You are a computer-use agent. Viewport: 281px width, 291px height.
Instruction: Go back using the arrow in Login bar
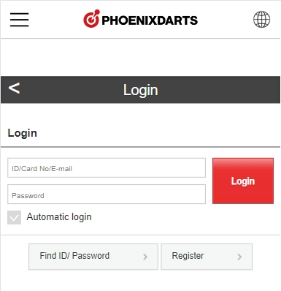tap(14, 88)
